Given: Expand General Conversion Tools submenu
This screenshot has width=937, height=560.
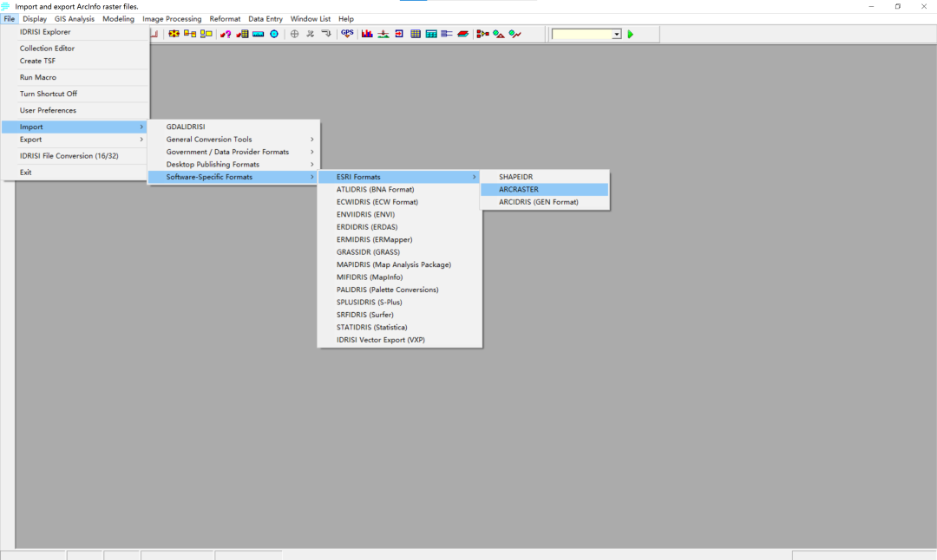Looking at the screenshot, I should 233,139.
